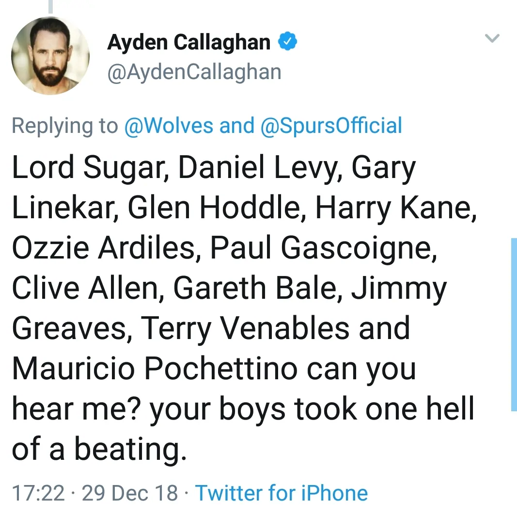Click Ayden Callaghan's profile avatar photo
Viewport: 517px width, 518px height.
click(50, 55)
